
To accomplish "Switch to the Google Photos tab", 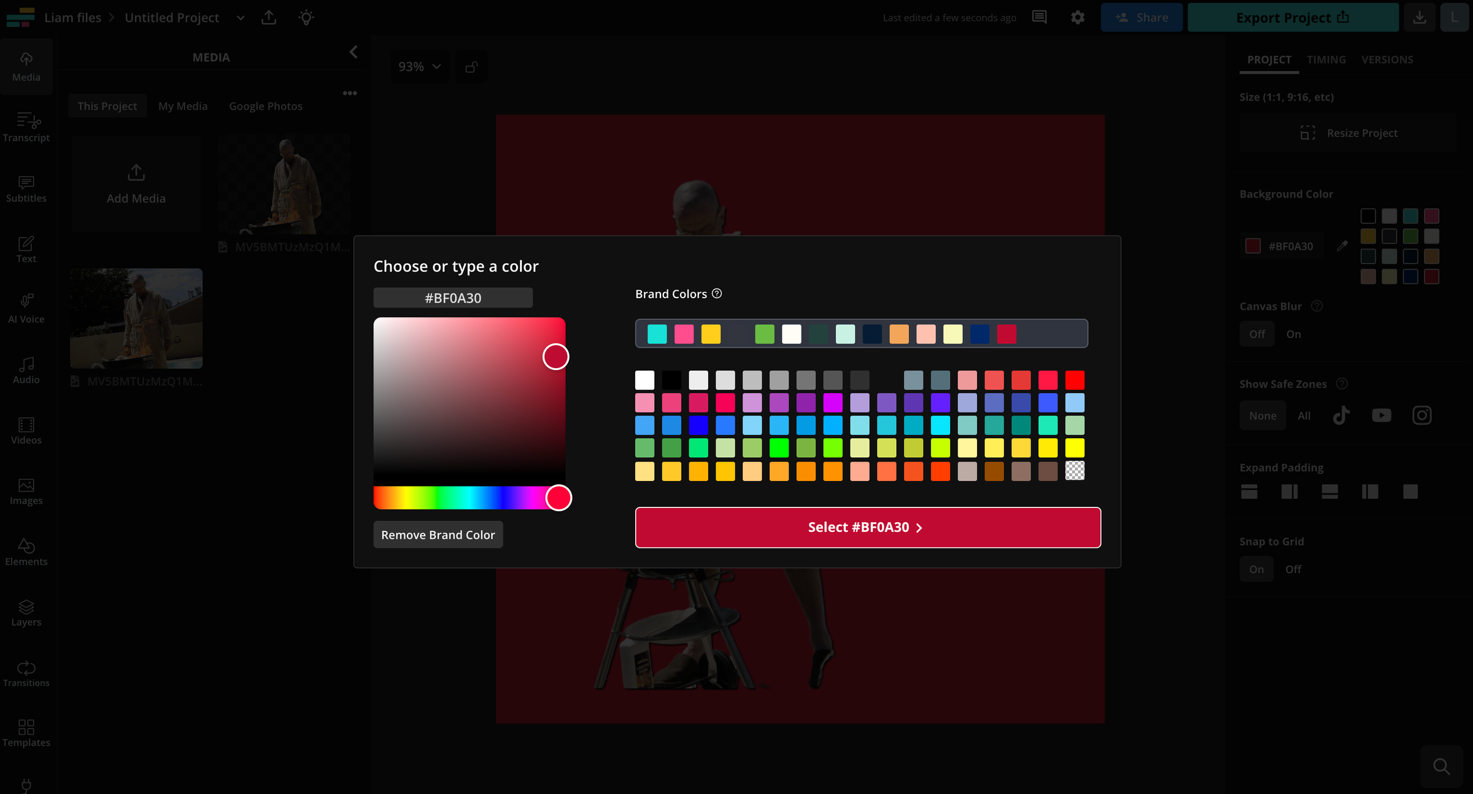I will (x=266, y=106).
